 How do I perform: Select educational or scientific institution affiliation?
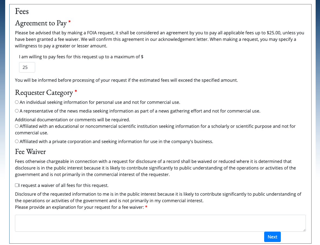tap(17, 126)
